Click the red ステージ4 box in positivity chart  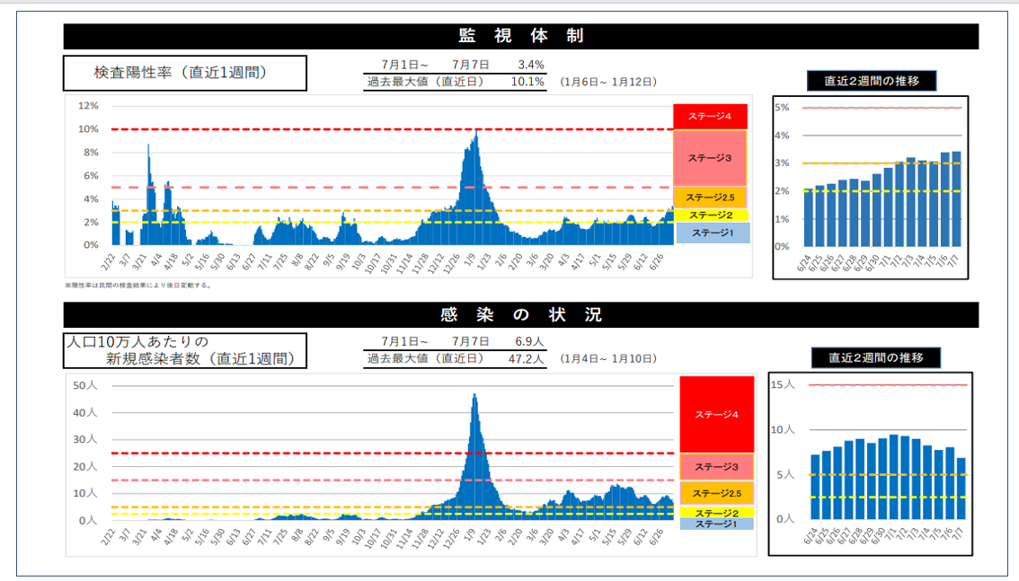point(710,117)
